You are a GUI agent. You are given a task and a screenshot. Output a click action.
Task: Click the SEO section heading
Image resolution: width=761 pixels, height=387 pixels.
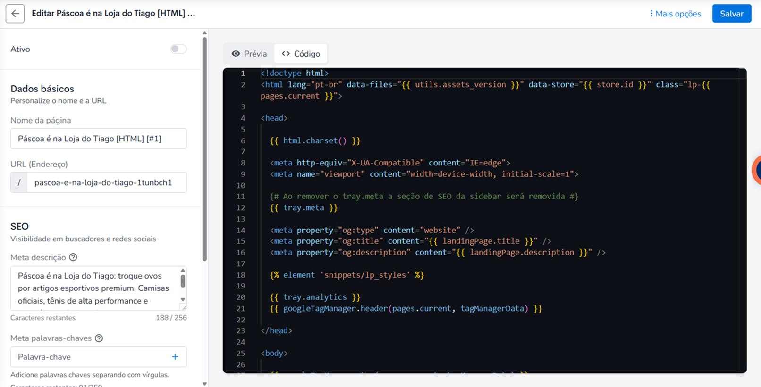coord(19,226)
